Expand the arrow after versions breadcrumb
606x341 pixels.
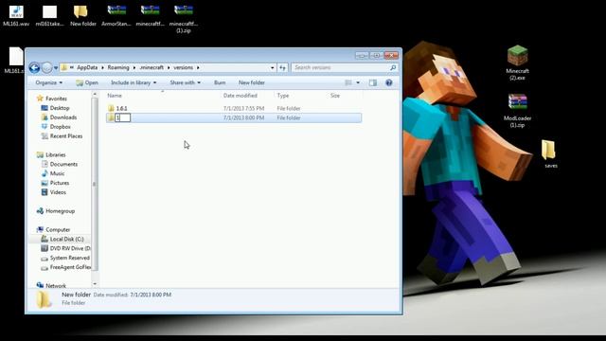click(x=198, y=67)
